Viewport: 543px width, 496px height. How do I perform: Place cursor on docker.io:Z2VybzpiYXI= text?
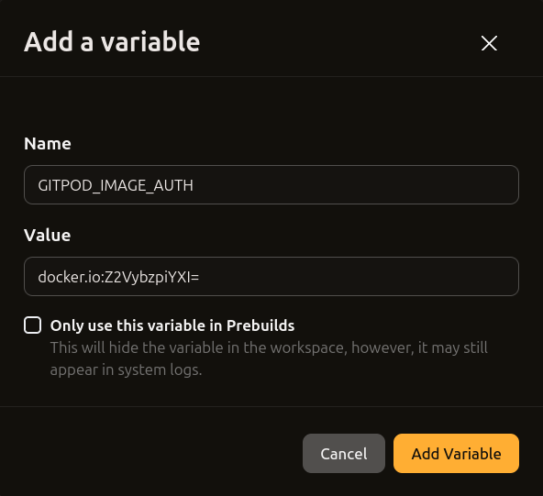[118, 277]
